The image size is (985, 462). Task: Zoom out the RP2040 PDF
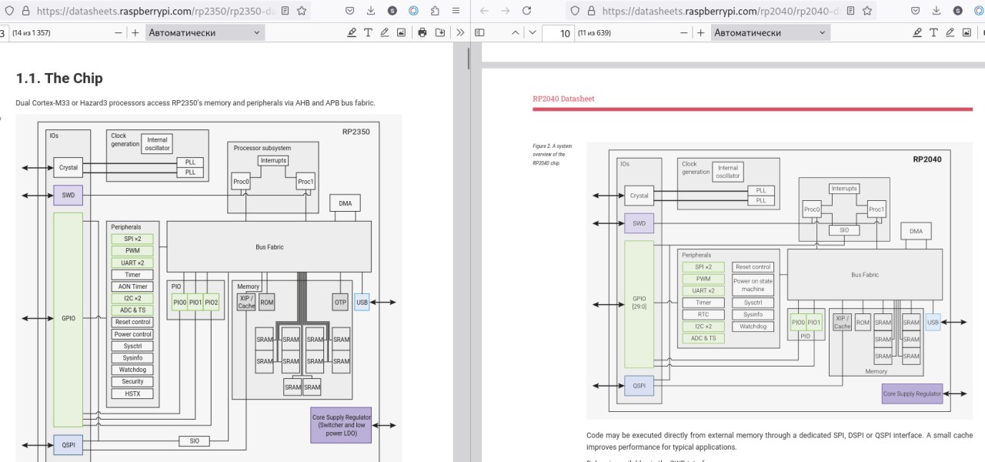click(x=684, y=32)
